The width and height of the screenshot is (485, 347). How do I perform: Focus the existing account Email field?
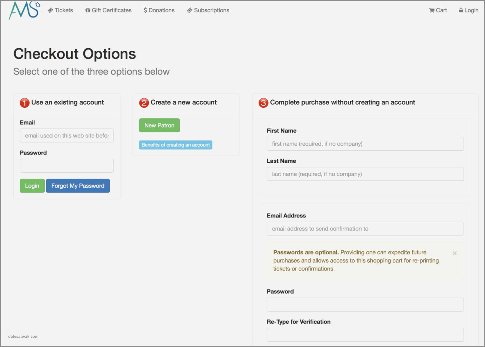[67, 136]
